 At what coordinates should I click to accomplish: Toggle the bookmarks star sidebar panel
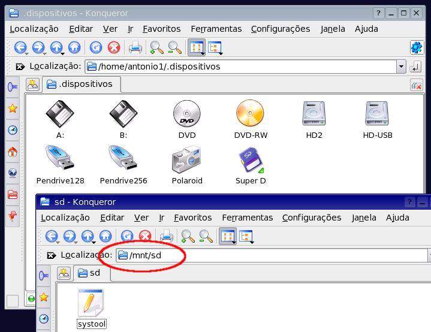(x=13, y=108)
